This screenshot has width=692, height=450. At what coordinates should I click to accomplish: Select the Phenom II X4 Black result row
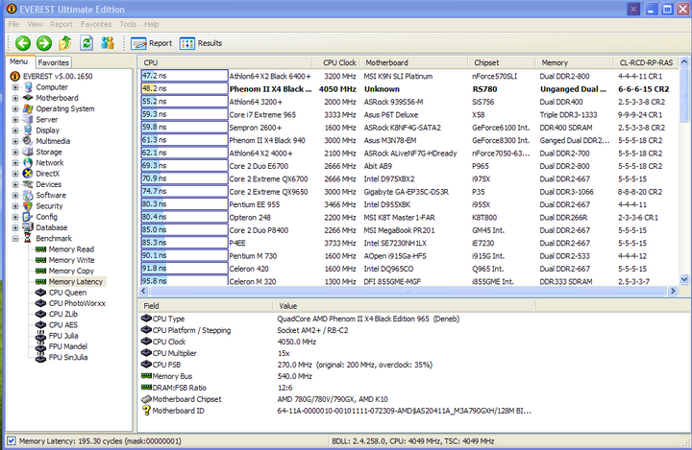coord(409,89)
